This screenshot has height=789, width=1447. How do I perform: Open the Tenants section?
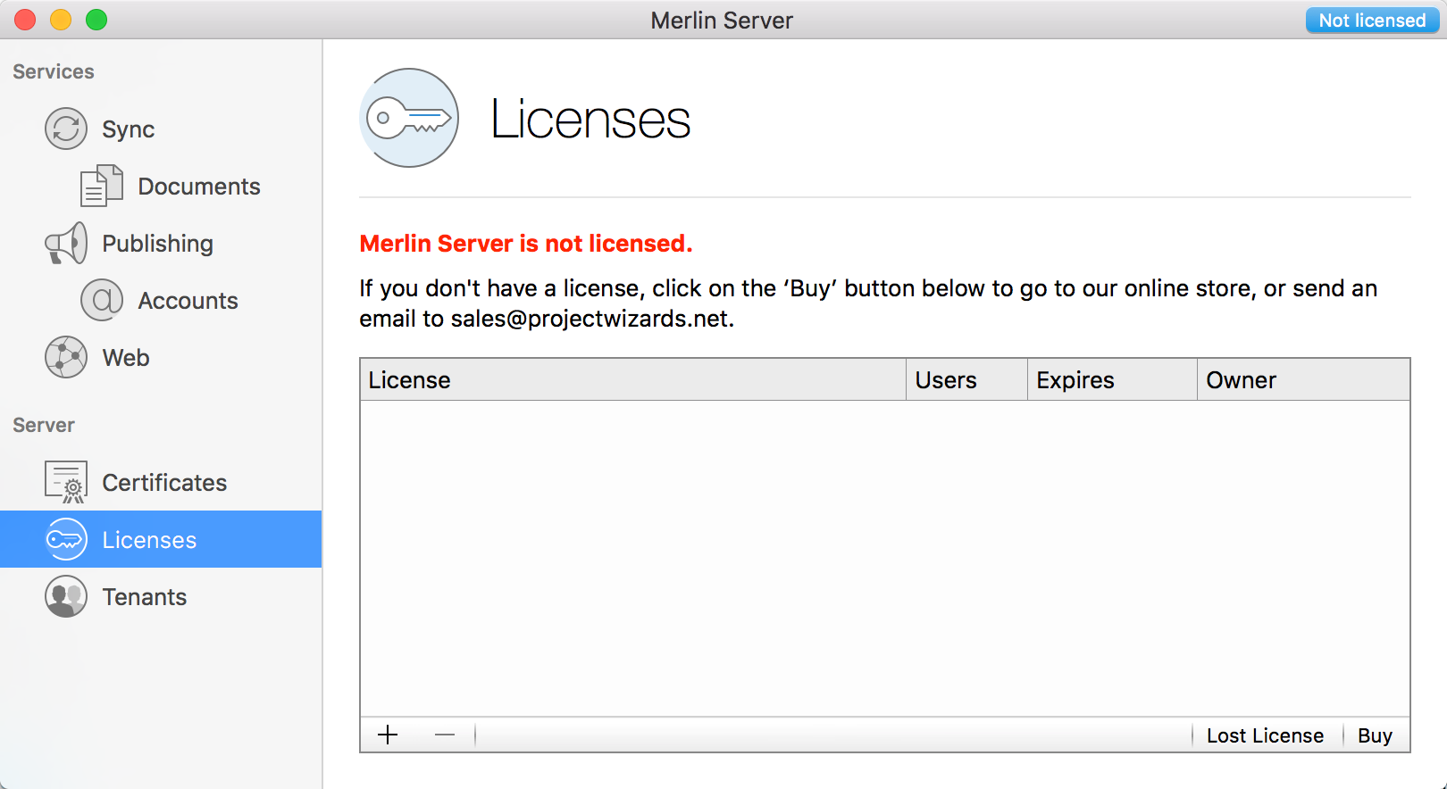click(x=161, y=596)
